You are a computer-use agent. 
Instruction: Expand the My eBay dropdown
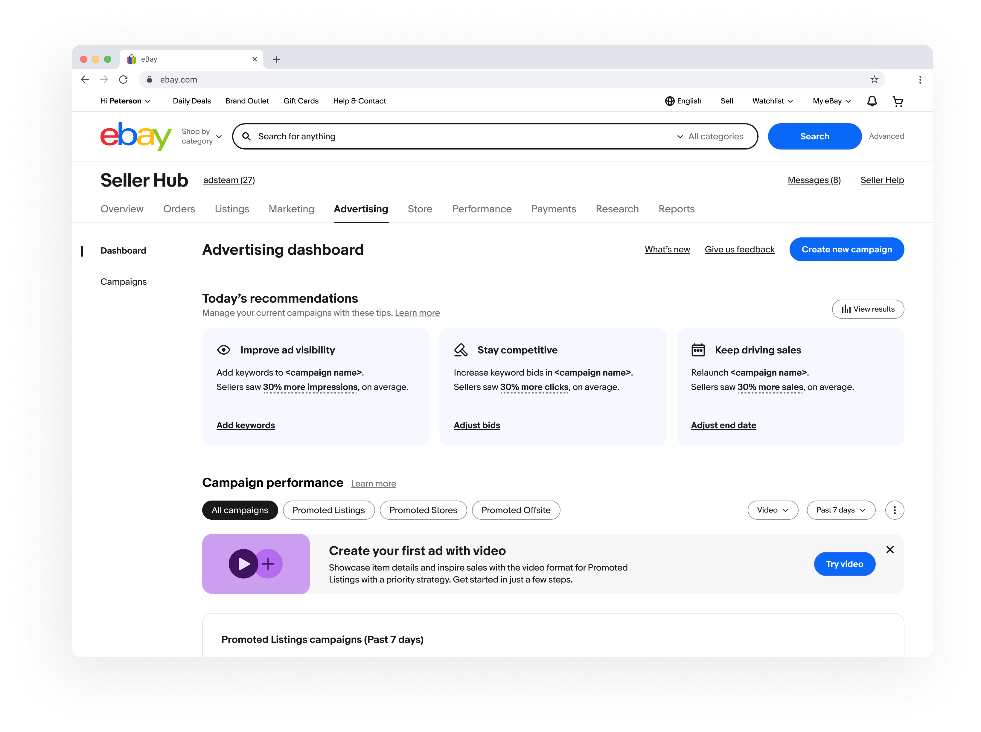click(832, 101)
